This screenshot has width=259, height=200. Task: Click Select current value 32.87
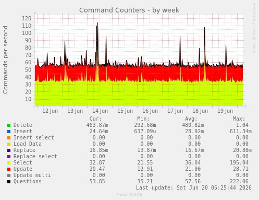coord(97,162)
